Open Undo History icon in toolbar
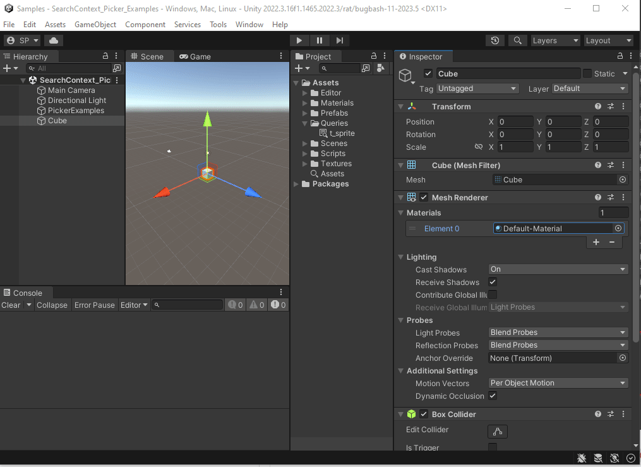The width and height of the screenshot is (641, 467). coord(495,40)
